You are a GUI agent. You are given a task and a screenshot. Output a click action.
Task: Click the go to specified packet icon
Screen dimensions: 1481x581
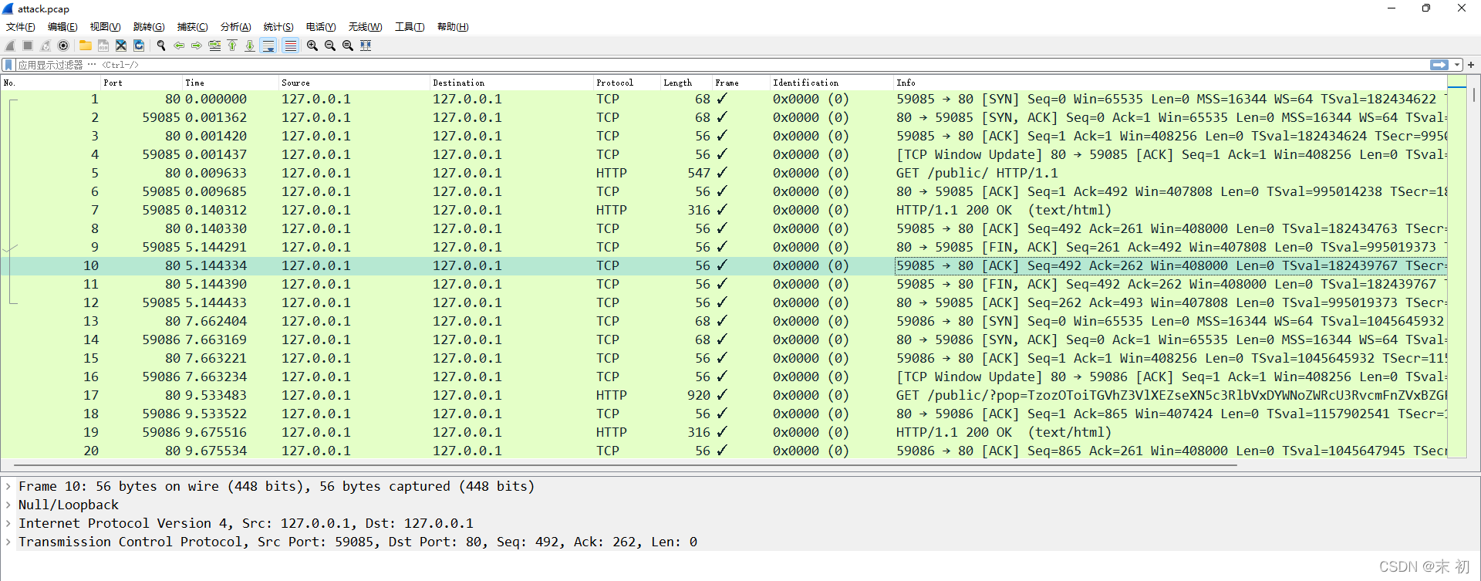(x=214, y=46)
